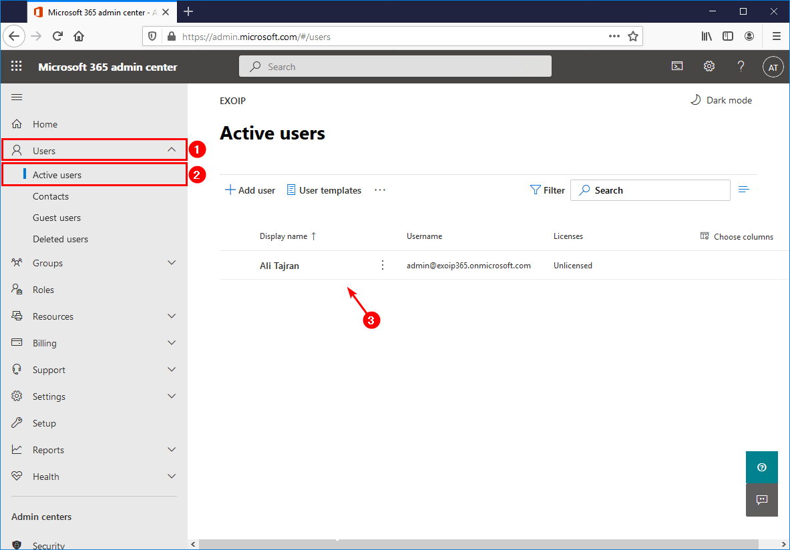Click the admin center header Search box
790x550 pixels.
395,67
